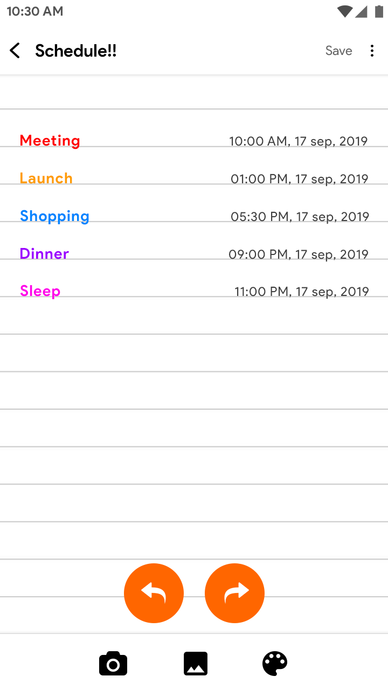
Task: Insert an image from gallery
Action: tap(195, 664)
